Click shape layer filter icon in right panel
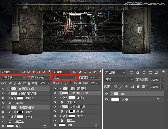The height and width of the screenshot is (129, 168). (150, 73)
